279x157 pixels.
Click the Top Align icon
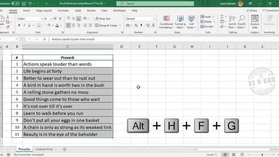click(x=68, y=18)
